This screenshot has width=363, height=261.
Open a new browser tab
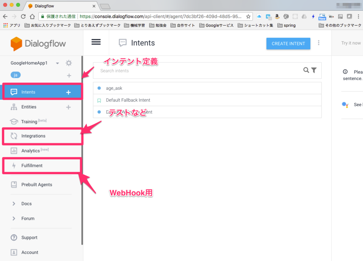pyautogui.click(x=105, y=6)
